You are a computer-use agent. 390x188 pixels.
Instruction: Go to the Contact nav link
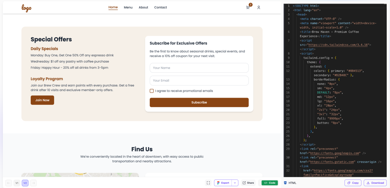[160, 8]
